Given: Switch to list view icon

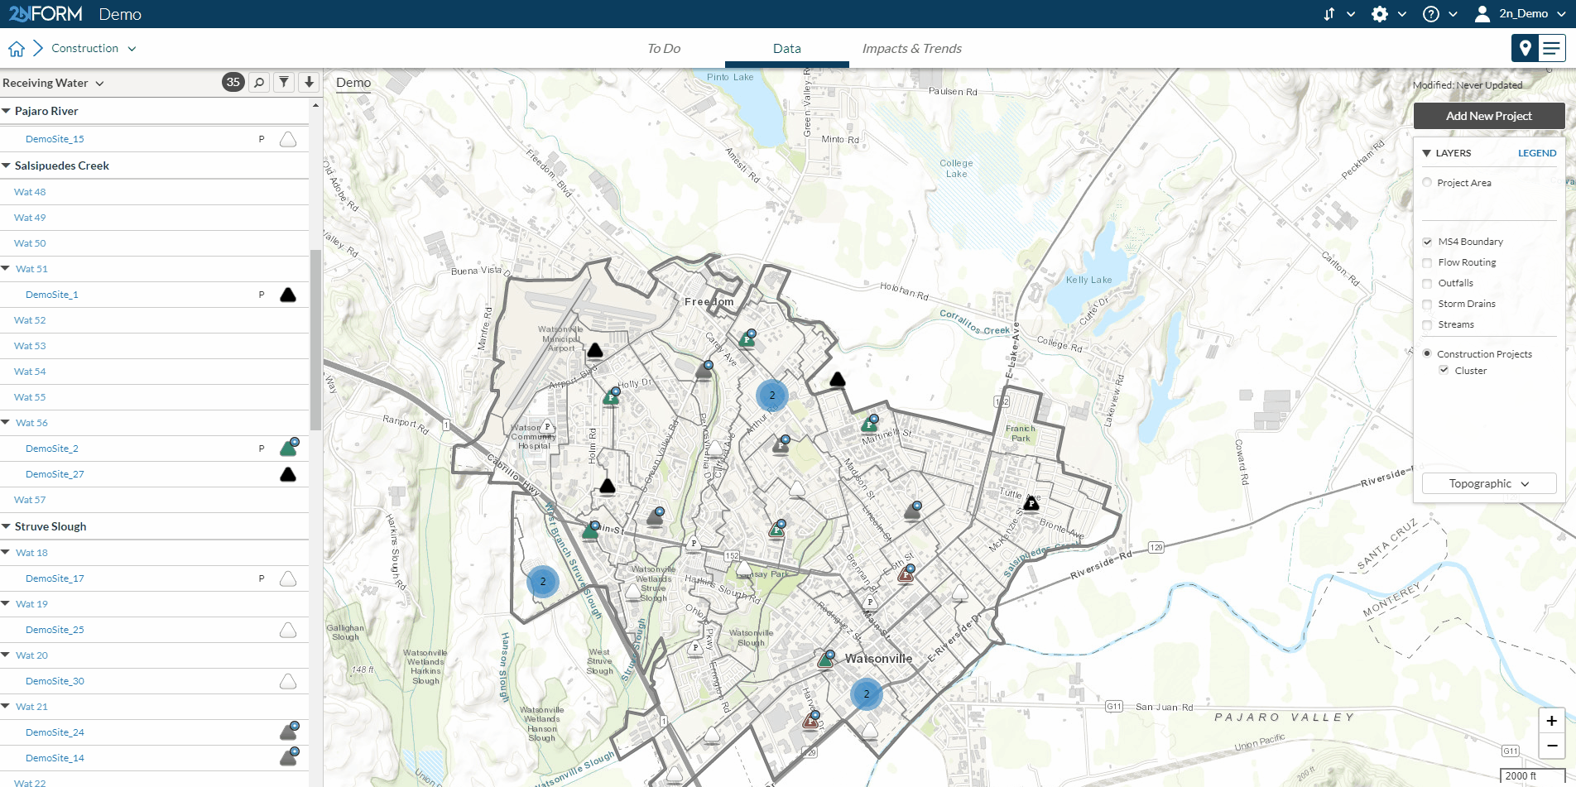Looking at the screenshot, I should tap(1551, 49).
